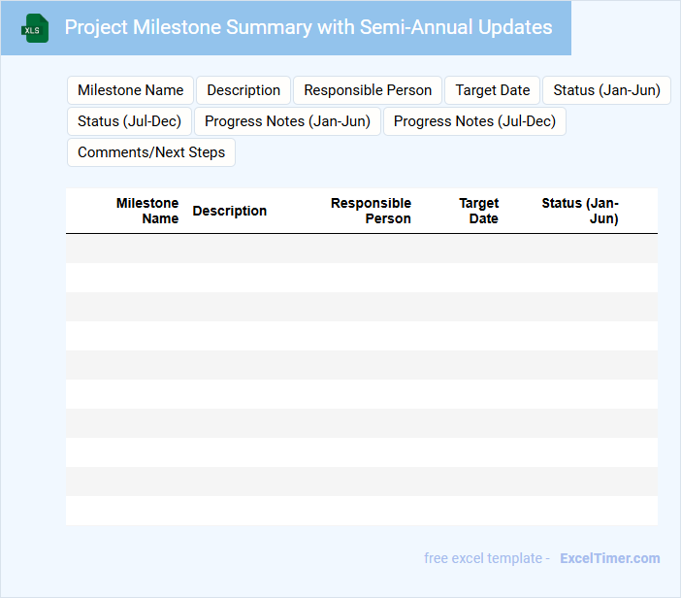Click the Progress Notes (Jul-Dec) tag
Screen dimensions: 681x598
(474, 121)
